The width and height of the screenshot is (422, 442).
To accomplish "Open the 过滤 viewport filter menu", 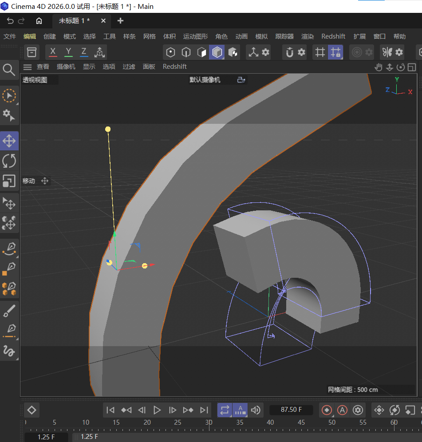I will tap(129, 67).
